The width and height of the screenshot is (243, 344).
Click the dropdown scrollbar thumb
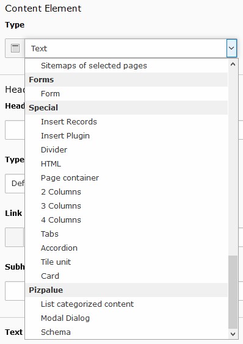[x=233, y=292]
